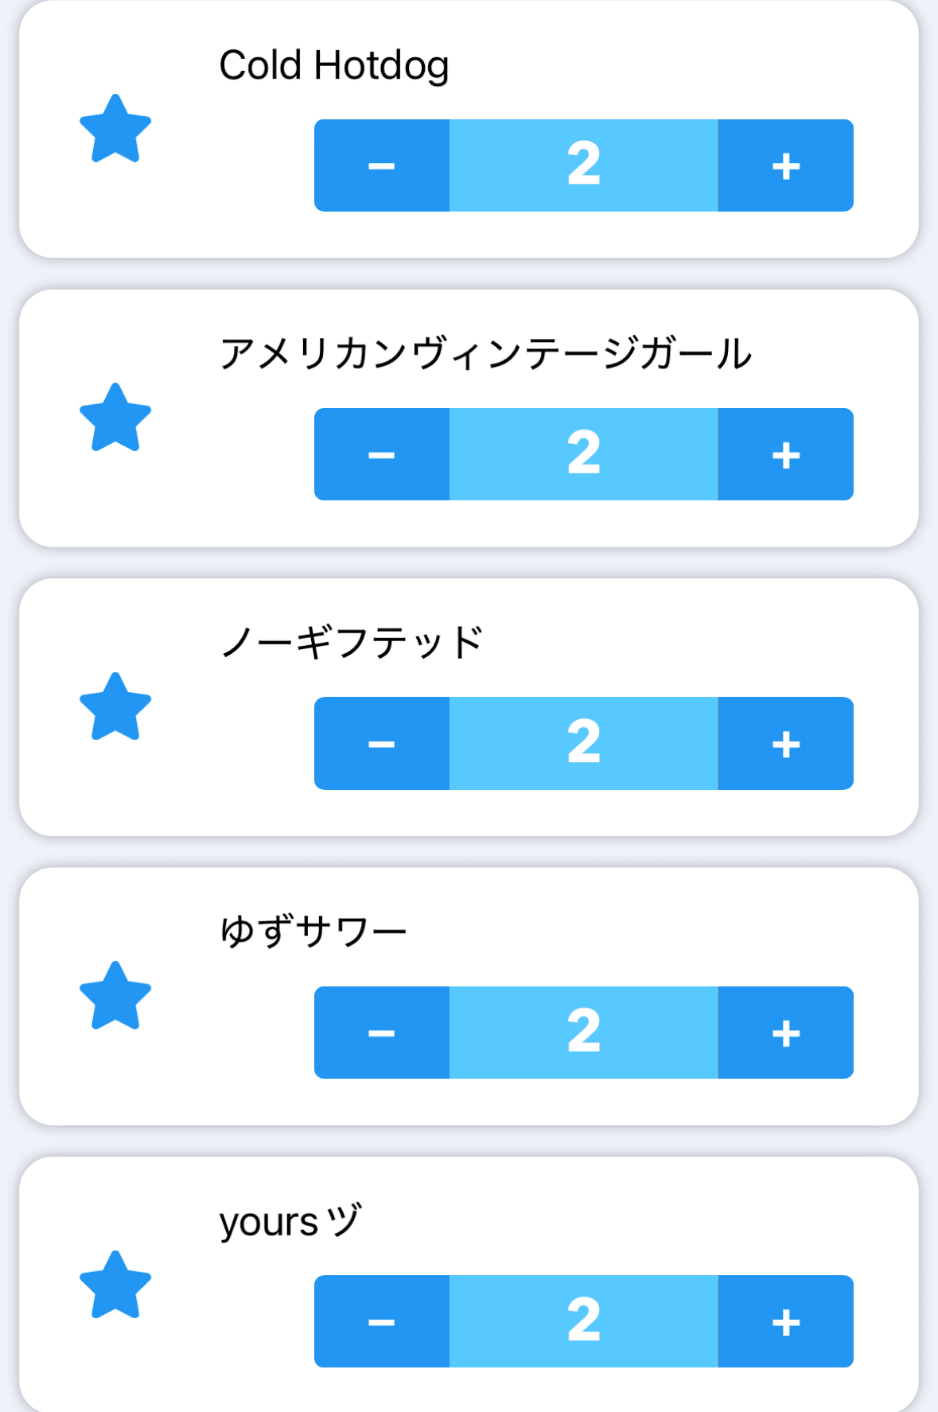Increase the Cold Hotdog count
This screenshot has width=938, height=1412.
785,165
